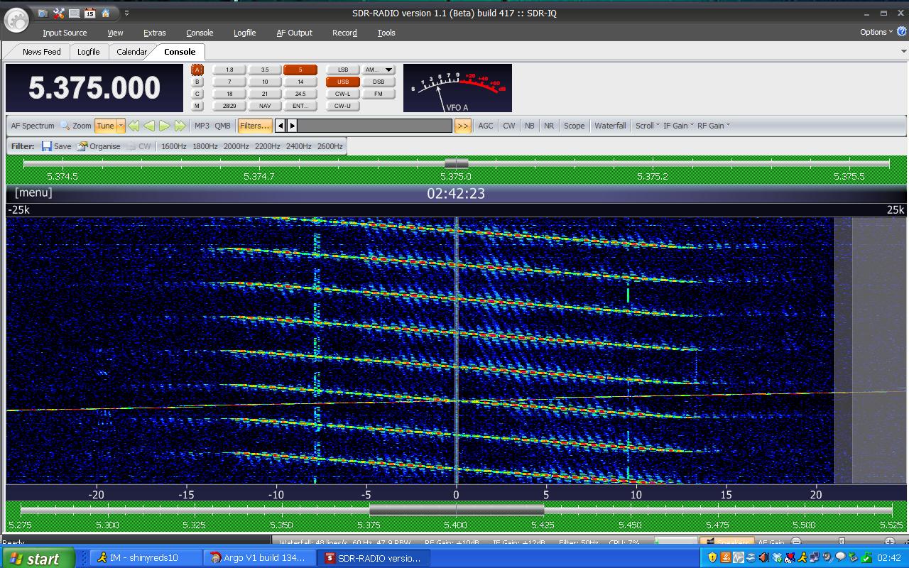This screenshot has width=909, height=568.
Task: Select the 14 band button
Action: [300, 82]
